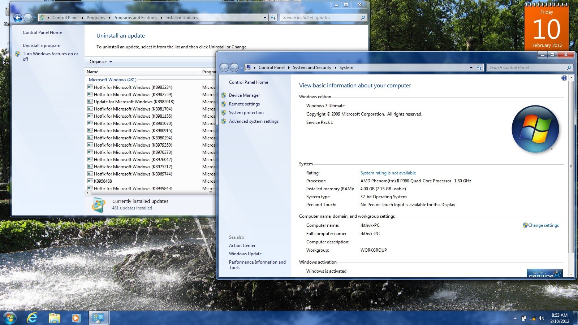Click the Windows Start orb
This screenshot has width=578, height=325.
click(9, 318)
